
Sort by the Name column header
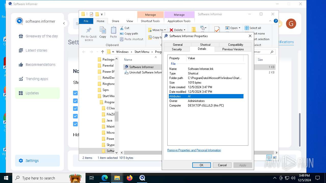[x=128, y=60]
